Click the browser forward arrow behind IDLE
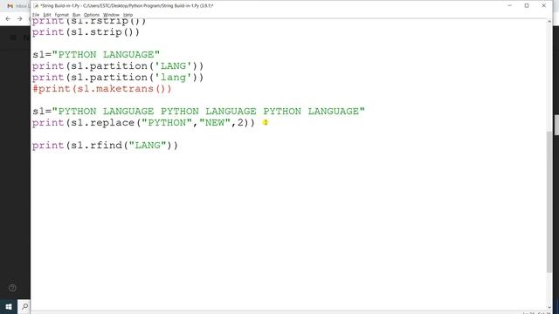 (x=19, y=18)
